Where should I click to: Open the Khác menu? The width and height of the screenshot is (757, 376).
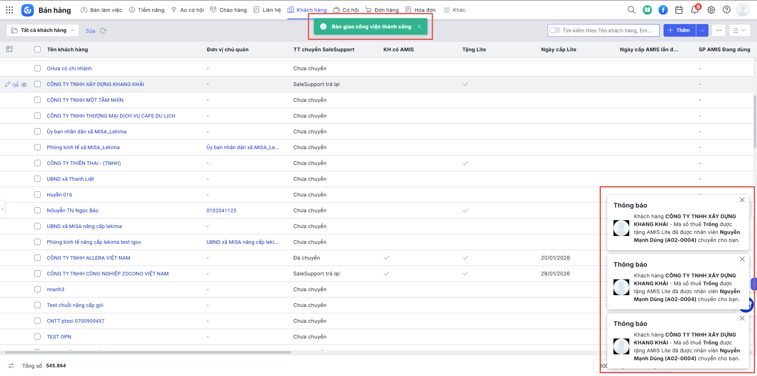click(x=455, y=10)
